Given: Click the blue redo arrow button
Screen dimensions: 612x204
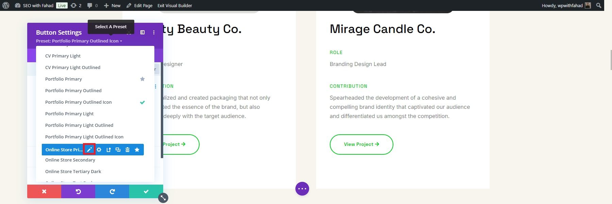Looking at the screenshot, I should click(x=112, y=191).
